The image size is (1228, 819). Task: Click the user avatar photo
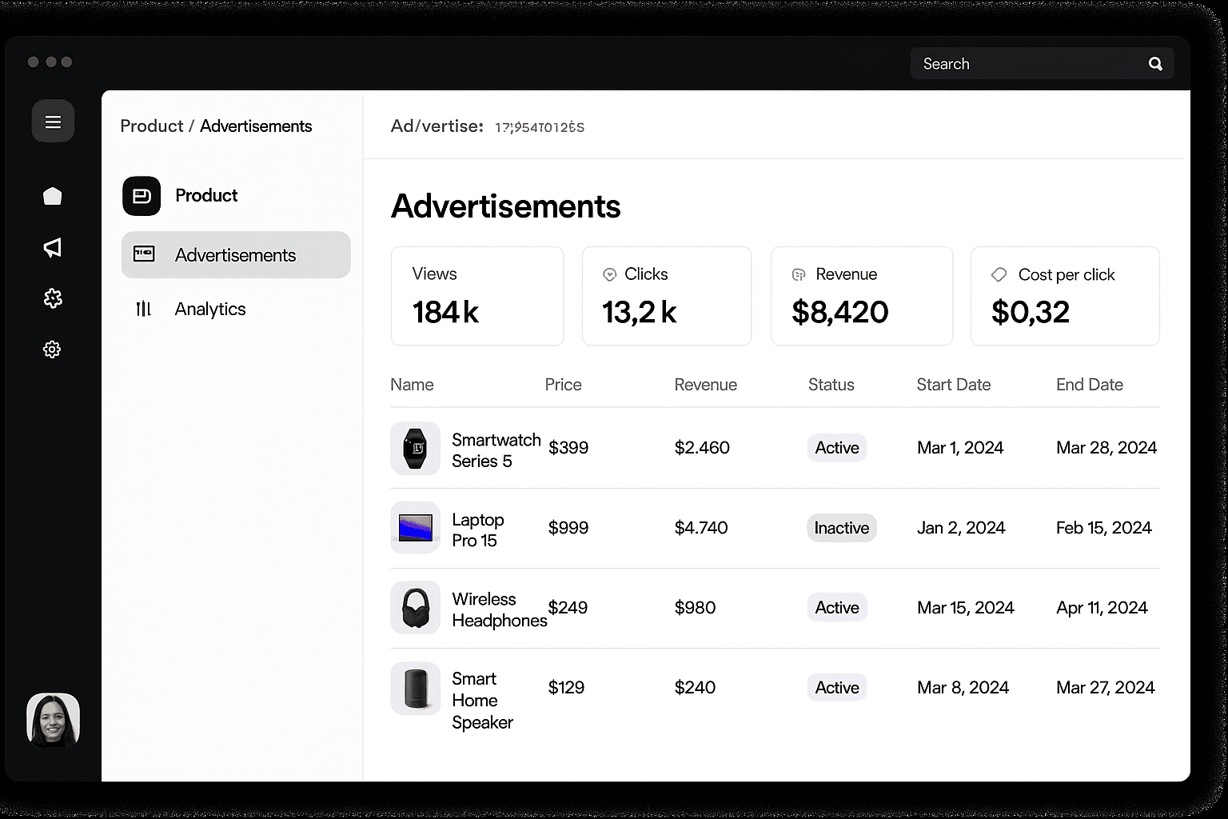[53, 720]
